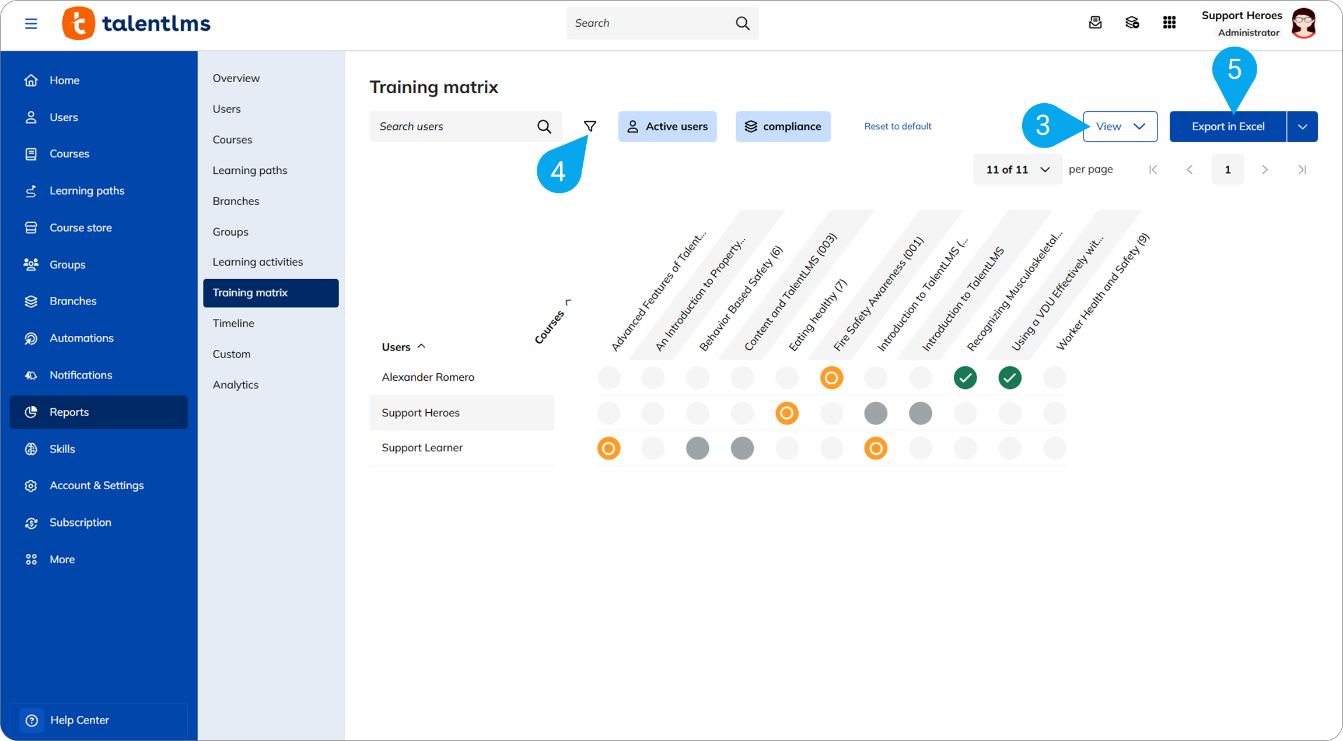Open Help Center
Image resolution: width=1343 pixels, height=741 pixels.
coord(99,720)
